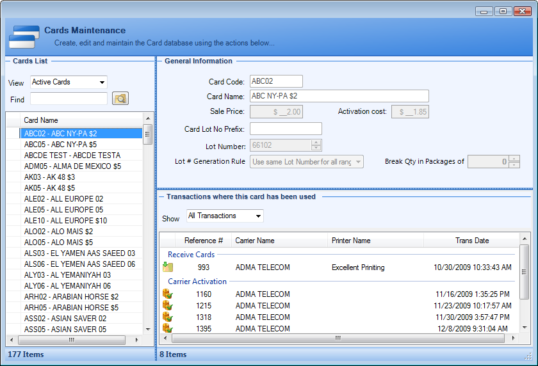Image resolution: width=538 pixels, height=366 pixels.
Task: Click the activation icon beside reference 1318
Action: click(168, 317)
